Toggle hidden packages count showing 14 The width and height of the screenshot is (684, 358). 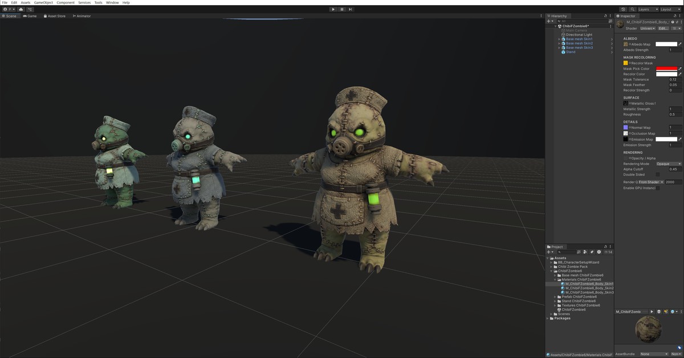point(609,252)
